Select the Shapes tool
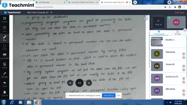This screenshot has width=187, height=105. (5, 20)
